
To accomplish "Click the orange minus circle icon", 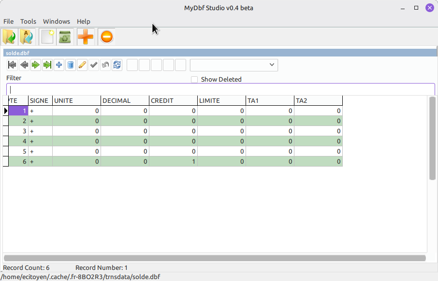I will 106,37.
